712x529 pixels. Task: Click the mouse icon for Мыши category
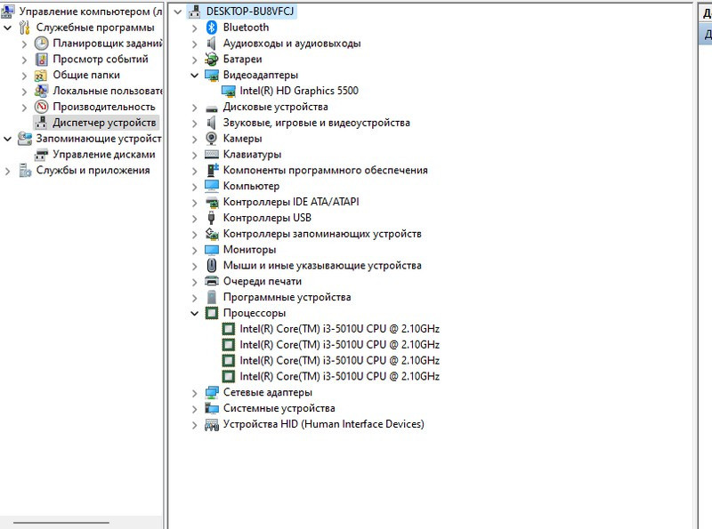click(212, 265)
